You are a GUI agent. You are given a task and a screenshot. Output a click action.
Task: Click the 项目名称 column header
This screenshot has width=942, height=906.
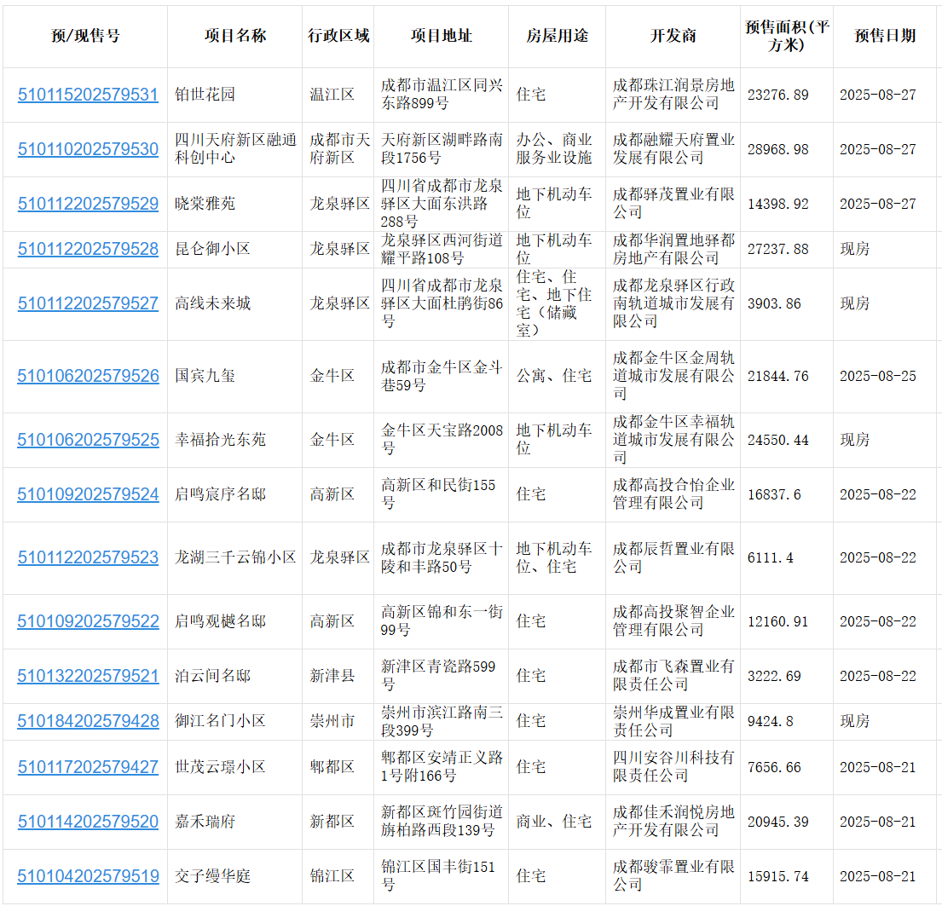tap(235, 36)
